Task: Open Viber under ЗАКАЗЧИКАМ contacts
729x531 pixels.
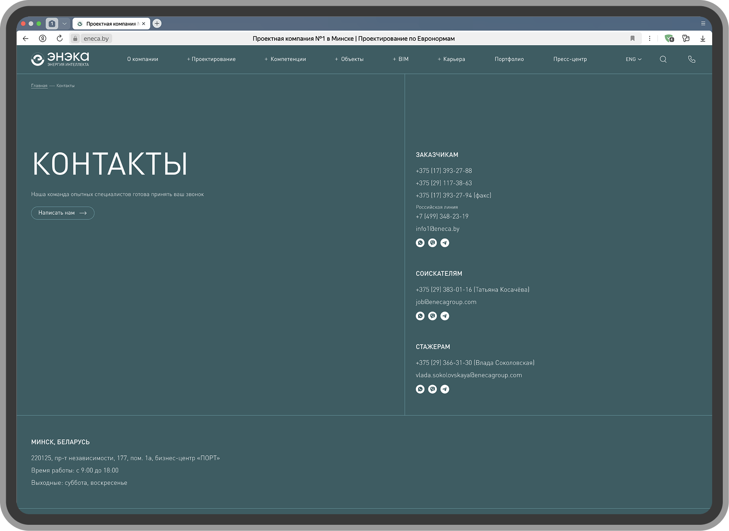Action: point(433,243)
